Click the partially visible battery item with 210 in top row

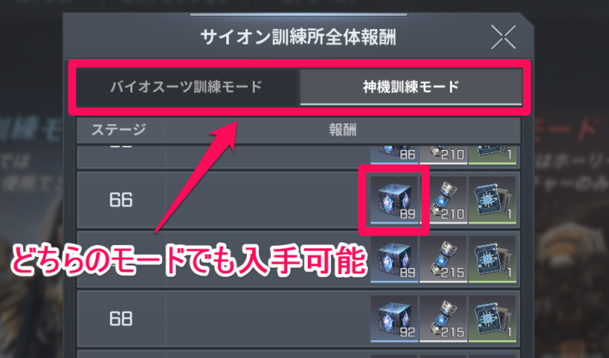(443, 154)
